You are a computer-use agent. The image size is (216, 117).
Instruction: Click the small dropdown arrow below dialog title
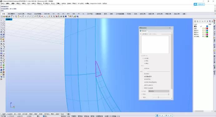[x=171, y=33]
